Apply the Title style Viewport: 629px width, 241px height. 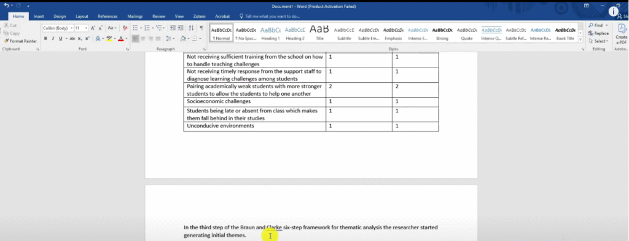point(319,34)
